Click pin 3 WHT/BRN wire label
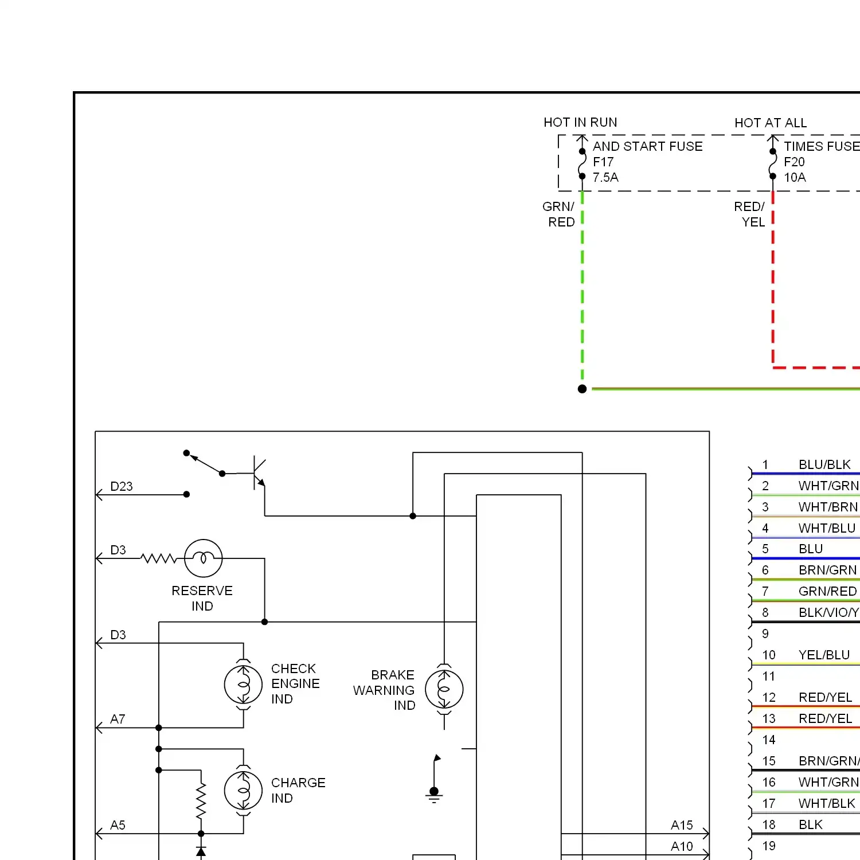 pyautogui.click(x=828, y=507)
